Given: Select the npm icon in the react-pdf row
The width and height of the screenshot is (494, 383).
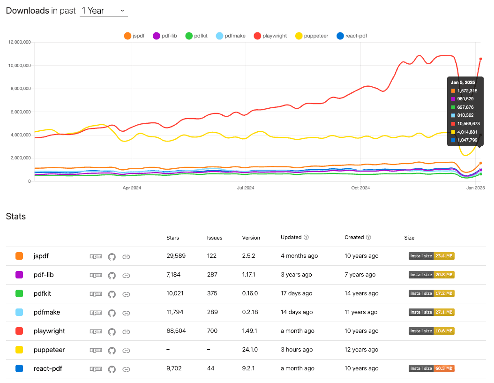Looking at the screenshot, I should coord(96,368).
